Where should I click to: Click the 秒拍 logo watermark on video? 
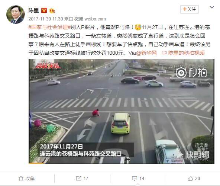pos(191,73)
